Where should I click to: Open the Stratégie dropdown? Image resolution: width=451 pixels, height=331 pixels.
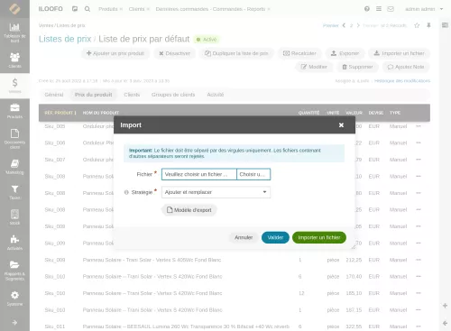[216, 192]
